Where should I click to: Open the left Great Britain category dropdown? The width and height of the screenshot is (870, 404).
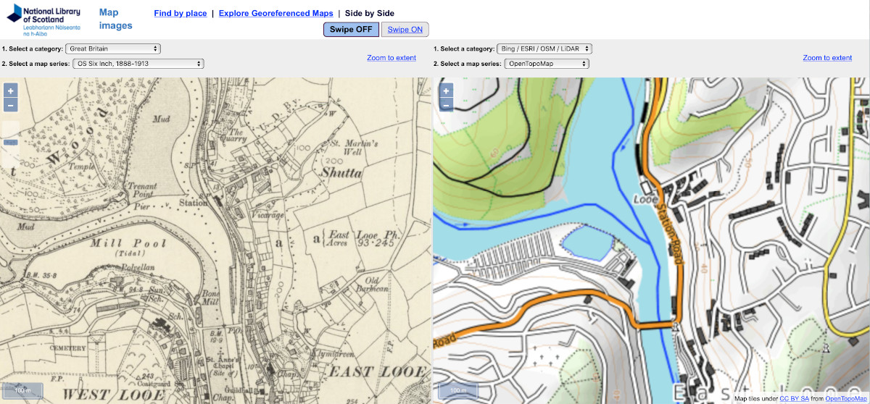coord(112,49)
